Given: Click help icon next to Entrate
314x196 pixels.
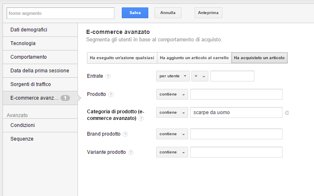Looking at the screenshot, I should (x=108, y=76).
